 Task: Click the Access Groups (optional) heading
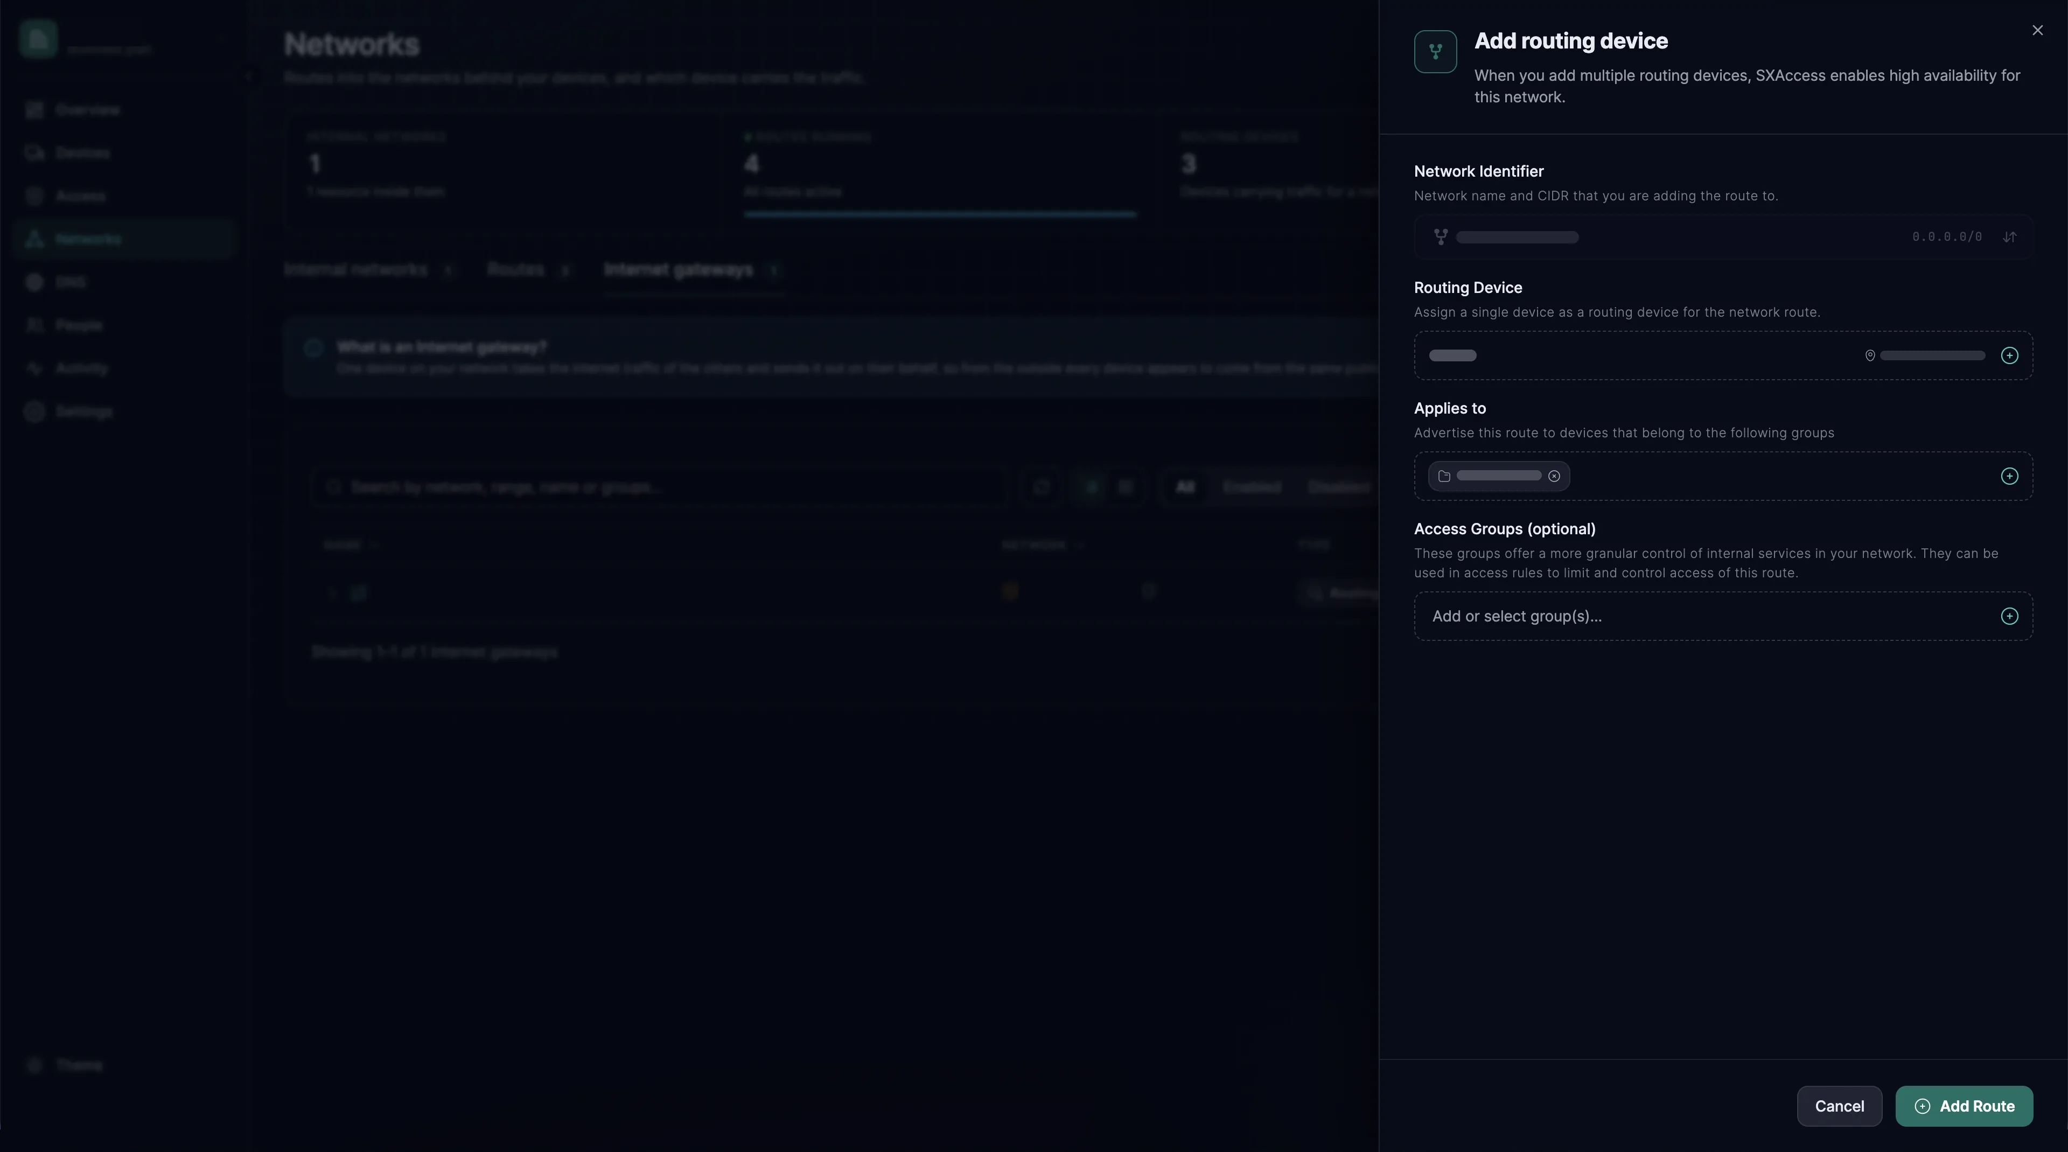pos(1505,529)
